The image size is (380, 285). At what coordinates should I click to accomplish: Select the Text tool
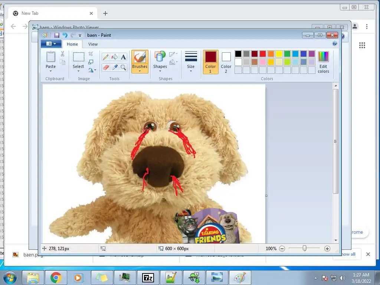point(123,57)
